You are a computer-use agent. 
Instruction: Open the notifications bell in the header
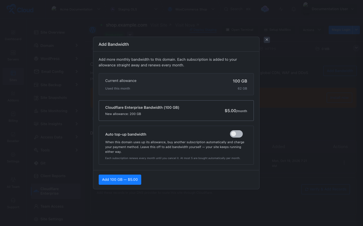pos(294,9)
